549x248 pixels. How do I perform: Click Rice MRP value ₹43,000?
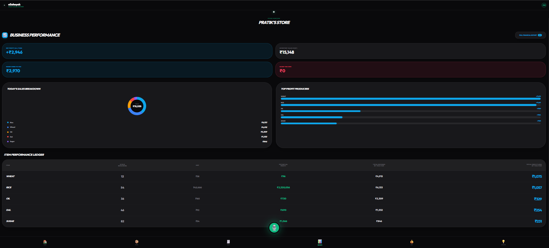197,187
